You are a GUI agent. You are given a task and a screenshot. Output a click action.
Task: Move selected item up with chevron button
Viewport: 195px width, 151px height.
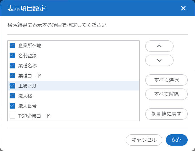159,46
